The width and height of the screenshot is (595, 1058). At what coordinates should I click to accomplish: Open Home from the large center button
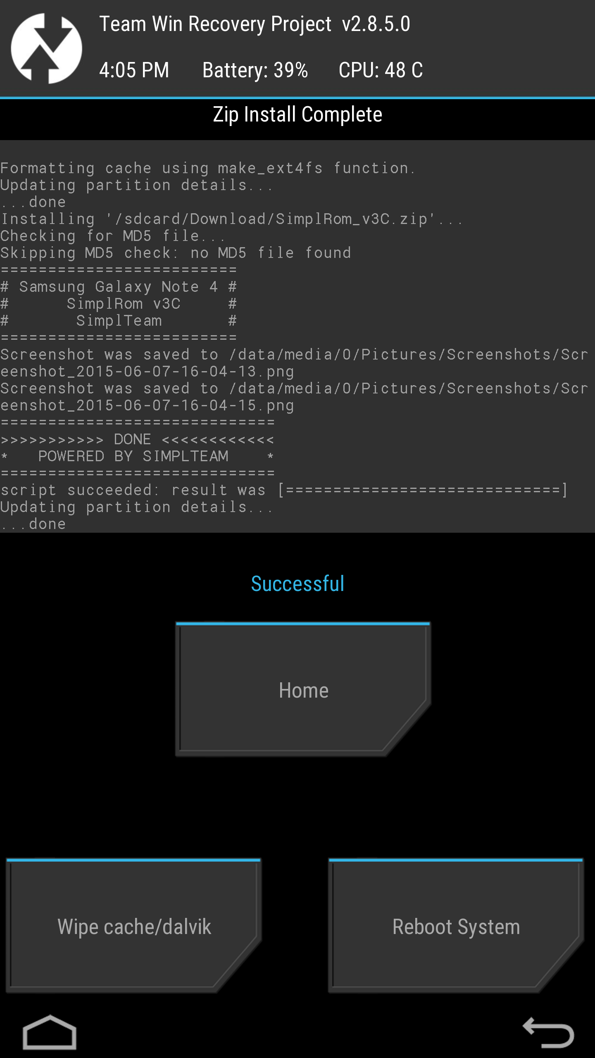point(303,689)
